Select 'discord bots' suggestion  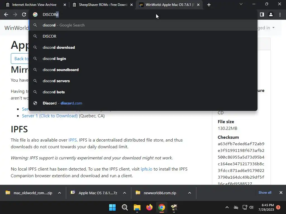tap(143, 92)
